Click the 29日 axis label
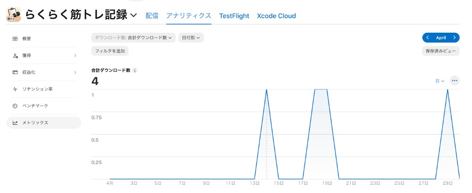 tap(447, 183)
